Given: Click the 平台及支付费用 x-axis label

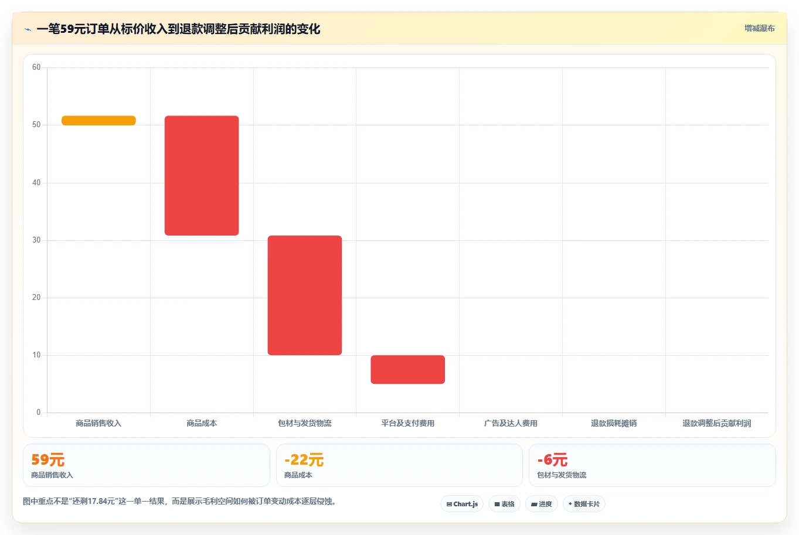Looking at the screenshot, I should pos(408,423).
